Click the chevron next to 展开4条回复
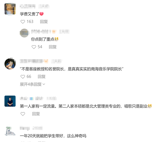The height and width of the screenshot is (142, 161). pyautogui.click(x=44, y=84)
